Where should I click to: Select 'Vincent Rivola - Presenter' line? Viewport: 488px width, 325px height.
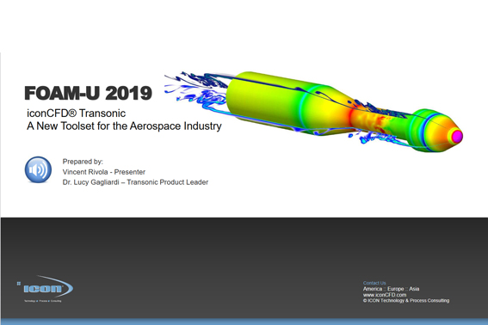(104, 172)
